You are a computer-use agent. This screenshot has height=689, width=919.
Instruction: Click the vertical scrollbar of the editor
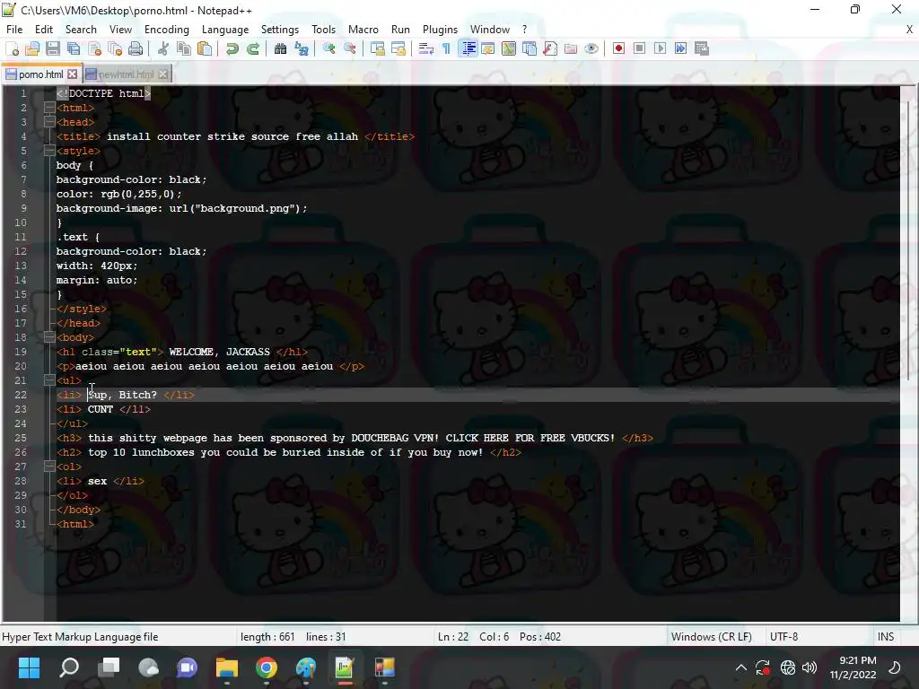909,240
